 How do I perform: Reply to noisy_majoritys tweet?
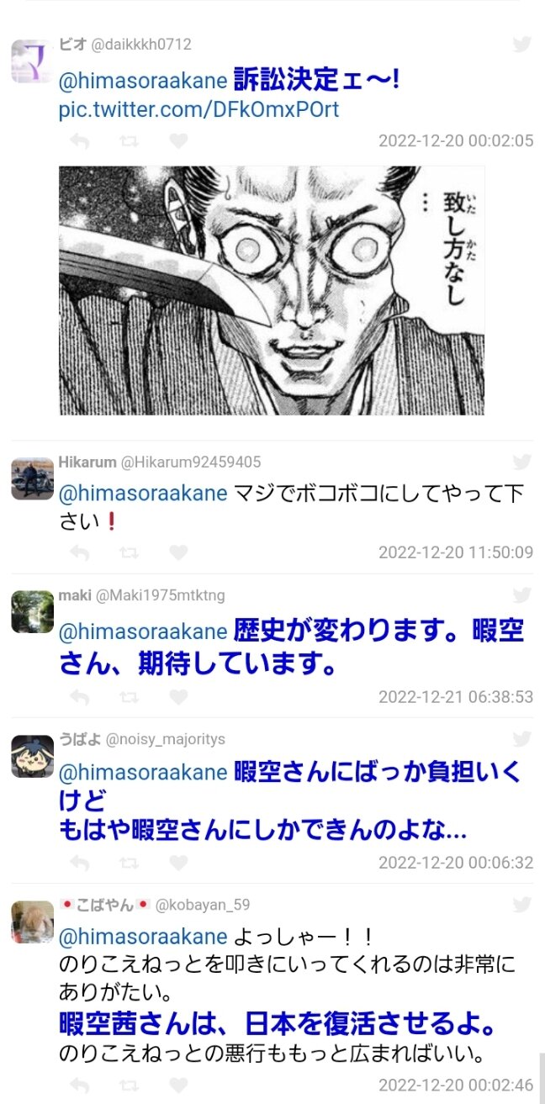point(80,863)
